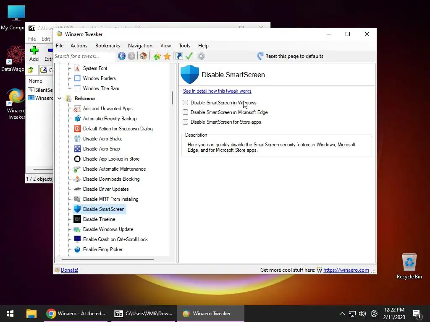Open the notification center icon

coord(417,314)
